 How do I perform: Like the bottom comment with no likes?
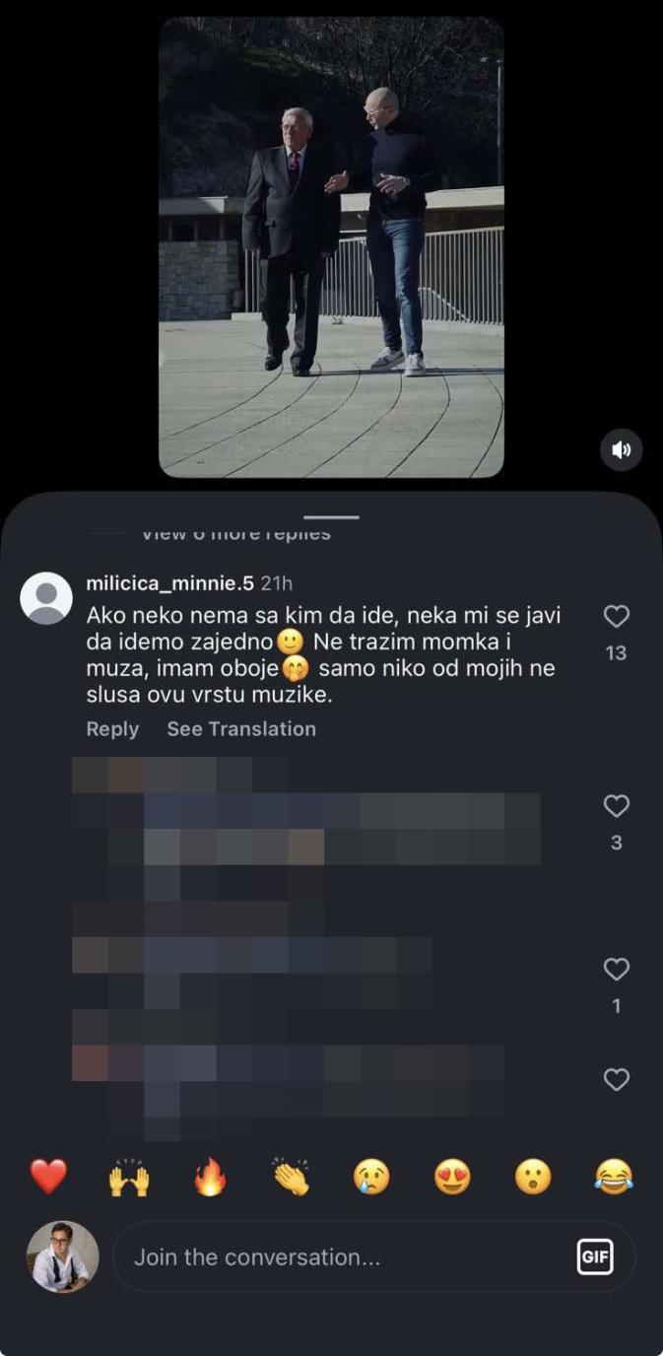coord(616,1080)
